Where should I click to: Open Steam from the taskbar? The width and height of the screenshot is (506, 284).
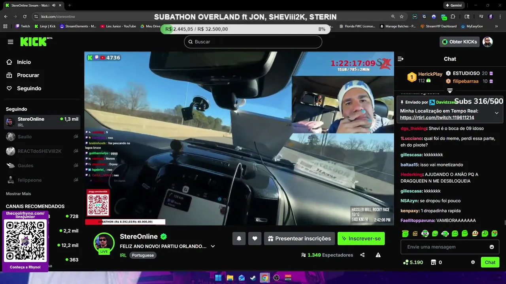tap(253, 278)
